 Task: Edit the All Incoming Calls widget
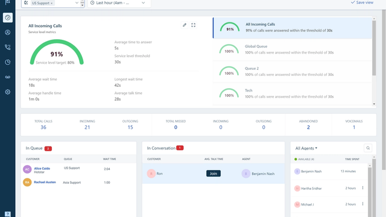pos(185,25)
